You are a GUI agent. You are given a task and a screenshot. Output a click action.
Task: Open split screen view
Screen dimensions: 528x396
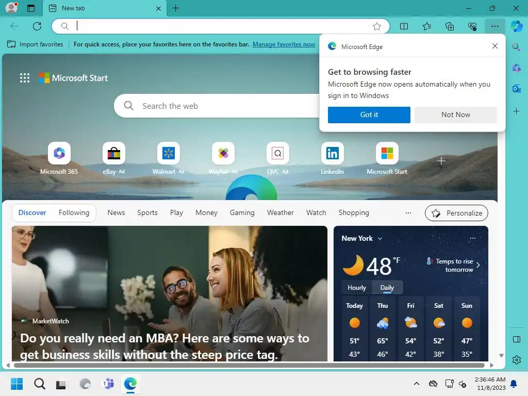pos(404,26)
